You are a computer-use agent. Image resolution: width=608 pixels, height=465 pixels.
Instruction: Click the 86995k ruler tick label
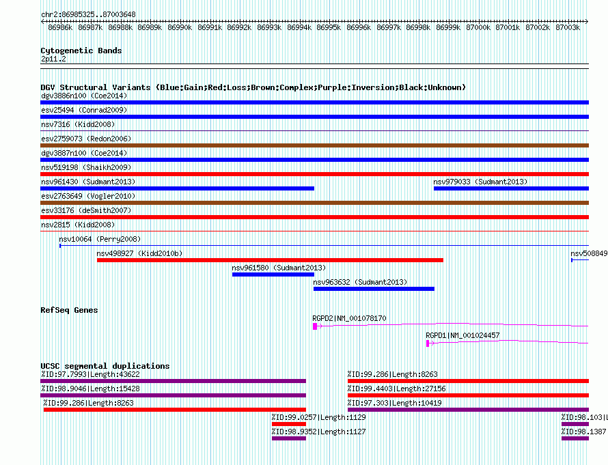point(329,27)
